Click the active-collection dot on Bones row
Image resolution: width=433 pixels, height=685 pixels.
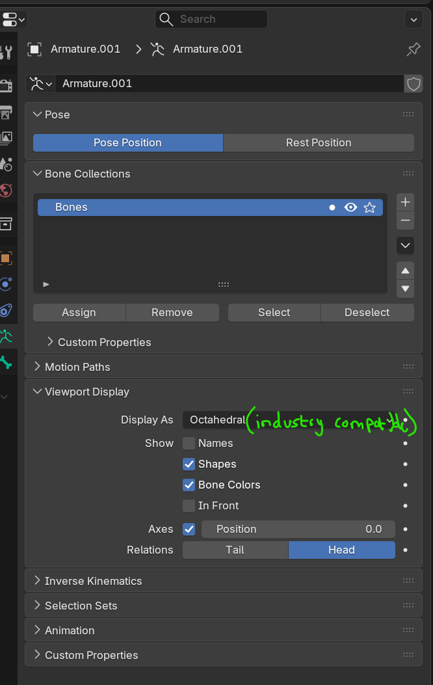tap(332, 208)
